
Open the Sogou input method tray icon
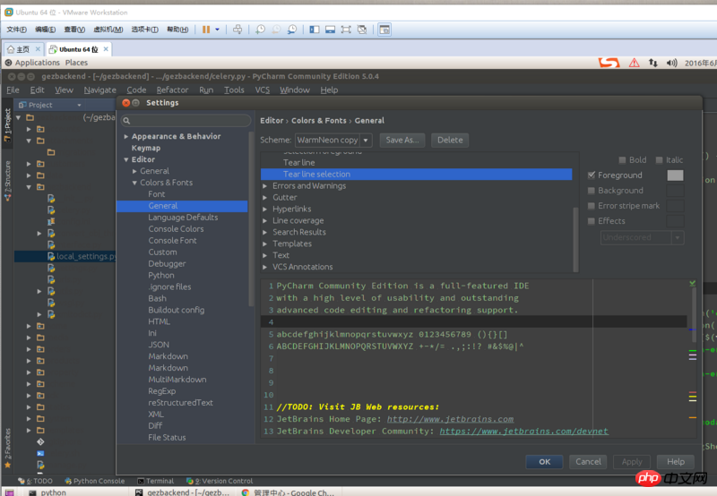point(609,63)
